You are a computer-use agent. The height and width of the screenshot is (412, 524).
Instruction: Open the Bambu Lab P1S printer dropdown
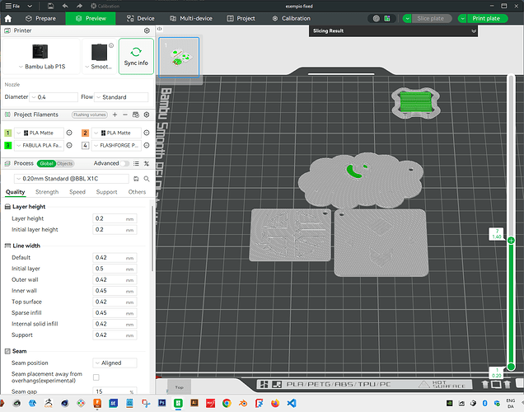(41, 67)
